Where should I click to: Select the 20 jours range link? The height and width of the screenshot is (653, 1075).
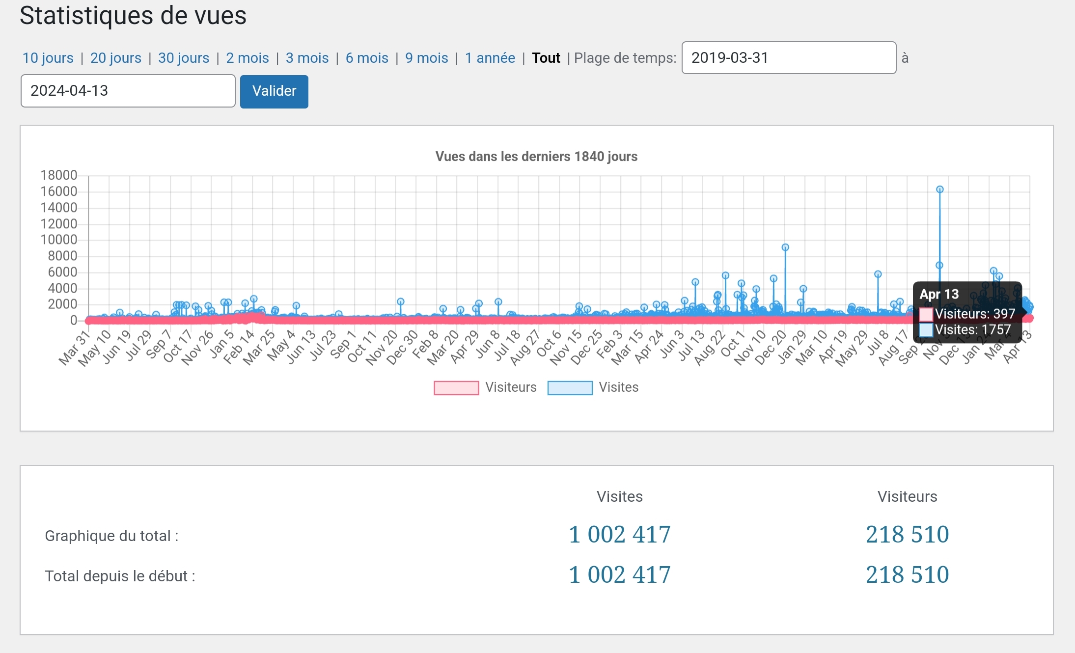116,58
